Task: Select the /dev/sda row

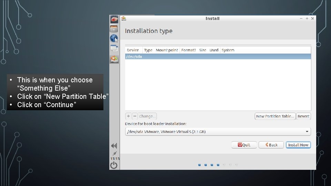Action: point(218,56)
